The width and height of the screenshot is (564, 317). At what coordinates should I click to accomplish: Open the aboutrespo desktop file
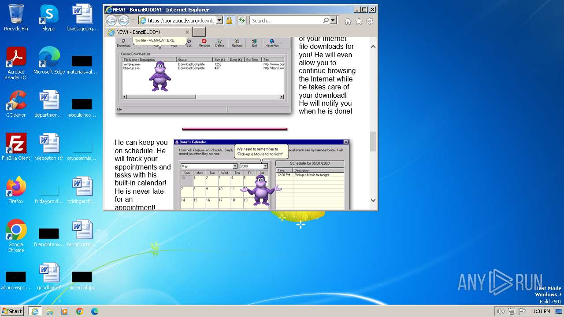16,280
